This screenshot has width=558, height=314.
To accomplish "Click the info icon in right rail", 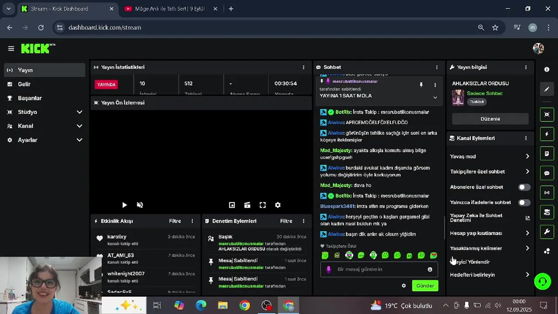I will click(x=547, y=69).
